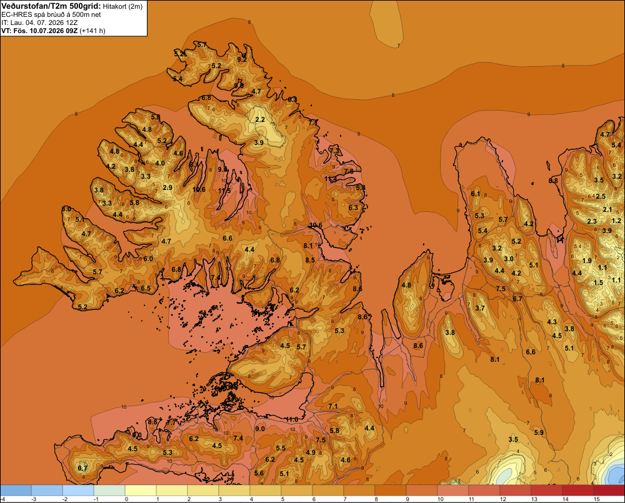Click the '3.7' temperature value
The width and height of the screenshot is (625, 503).
tap(480, 308)
